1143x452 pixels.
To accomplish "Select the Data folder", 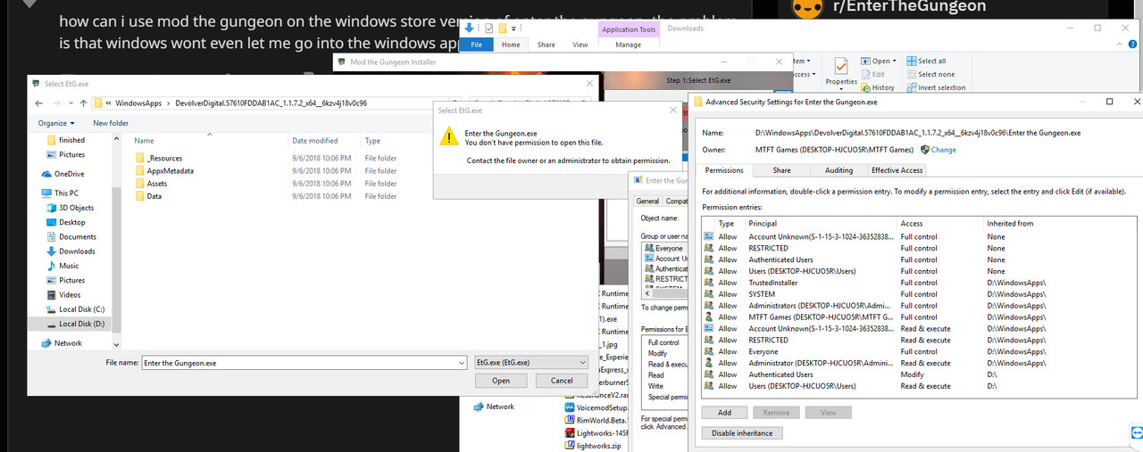I will [x=154, y=196].
